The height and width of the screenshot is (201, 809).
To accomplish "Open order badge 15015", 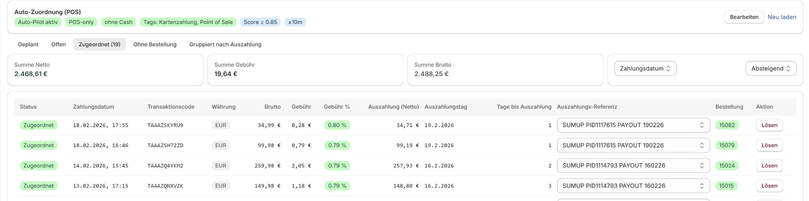I will (x=726, y=186).
